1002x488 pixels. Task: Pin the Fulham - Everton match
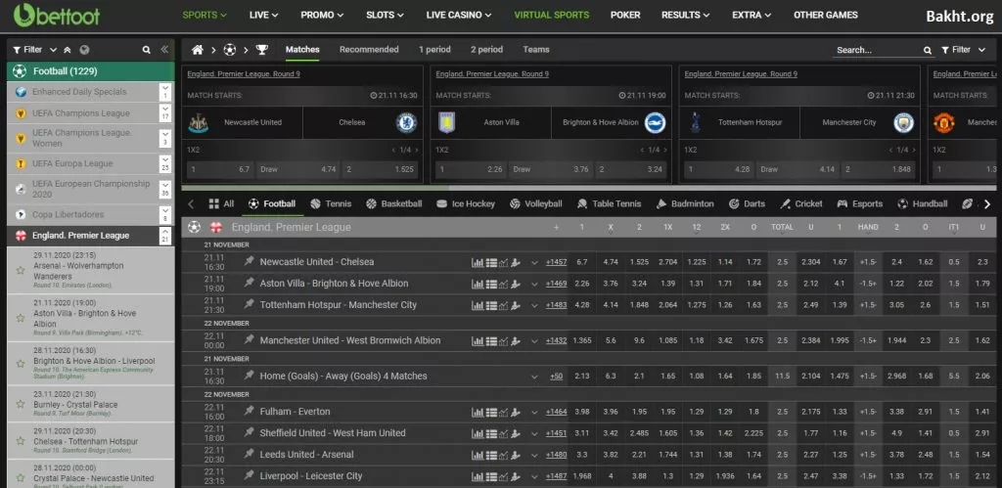pyautogui.click(x=249, y=412)
